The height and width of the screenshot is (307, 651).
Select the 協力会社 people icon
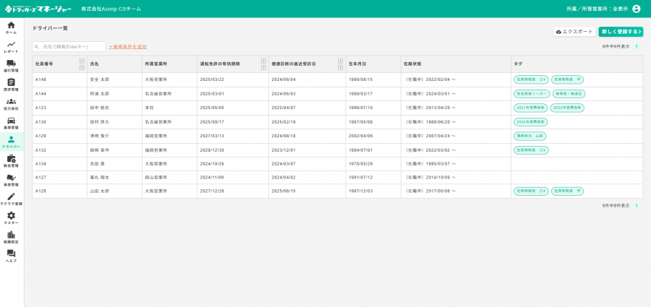pos(11,103)
